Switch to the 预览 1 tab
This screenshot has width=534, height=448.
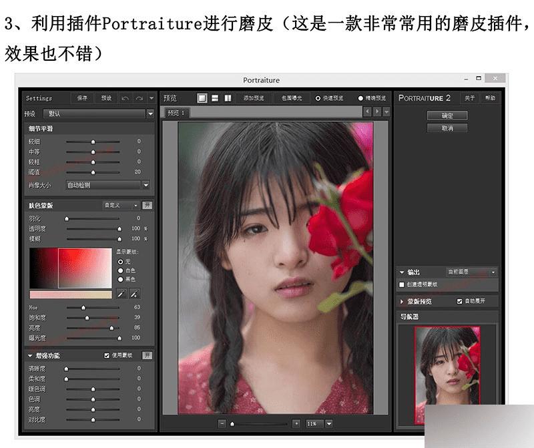176,113
